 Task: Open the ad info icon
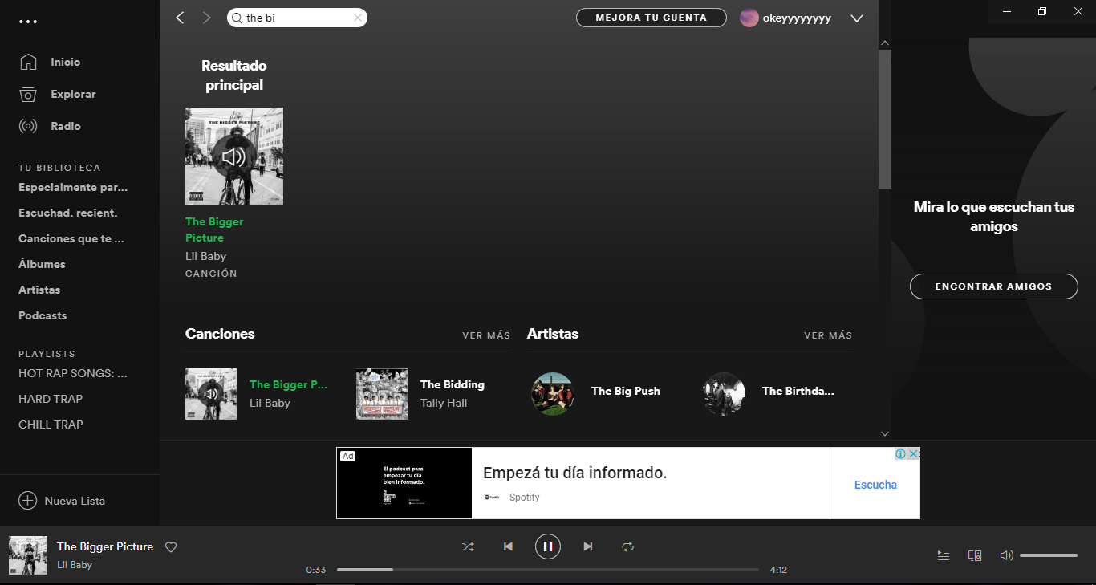click(x=901, y=453)
